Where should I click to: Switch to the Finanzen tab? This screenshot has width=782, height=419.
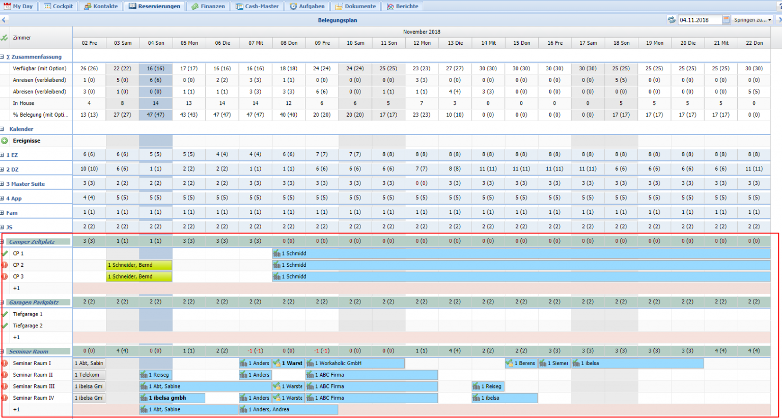point(208,6)
